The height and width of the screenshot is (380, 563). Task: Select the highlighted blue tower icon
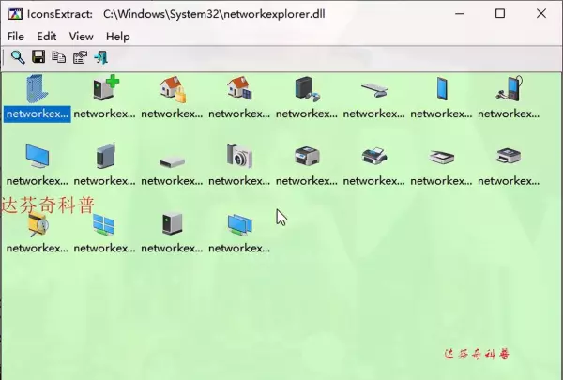tap(37, 89)
